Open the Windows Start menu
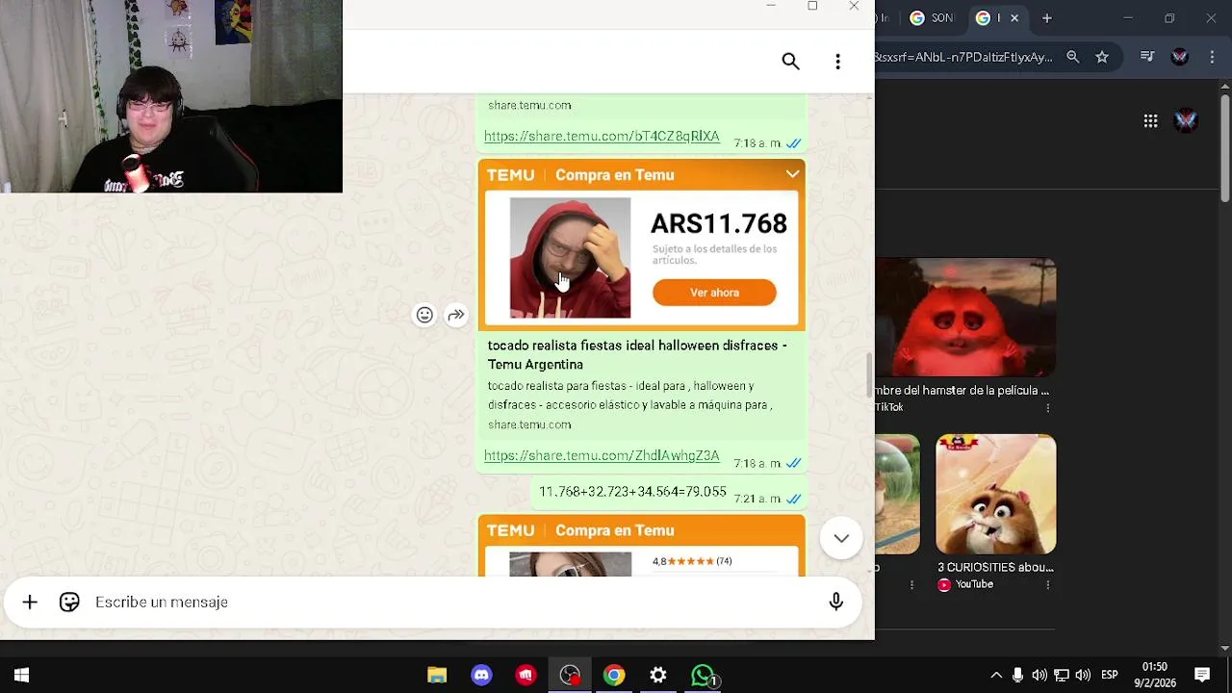1232x693 pixels. [x=21, y=676]
